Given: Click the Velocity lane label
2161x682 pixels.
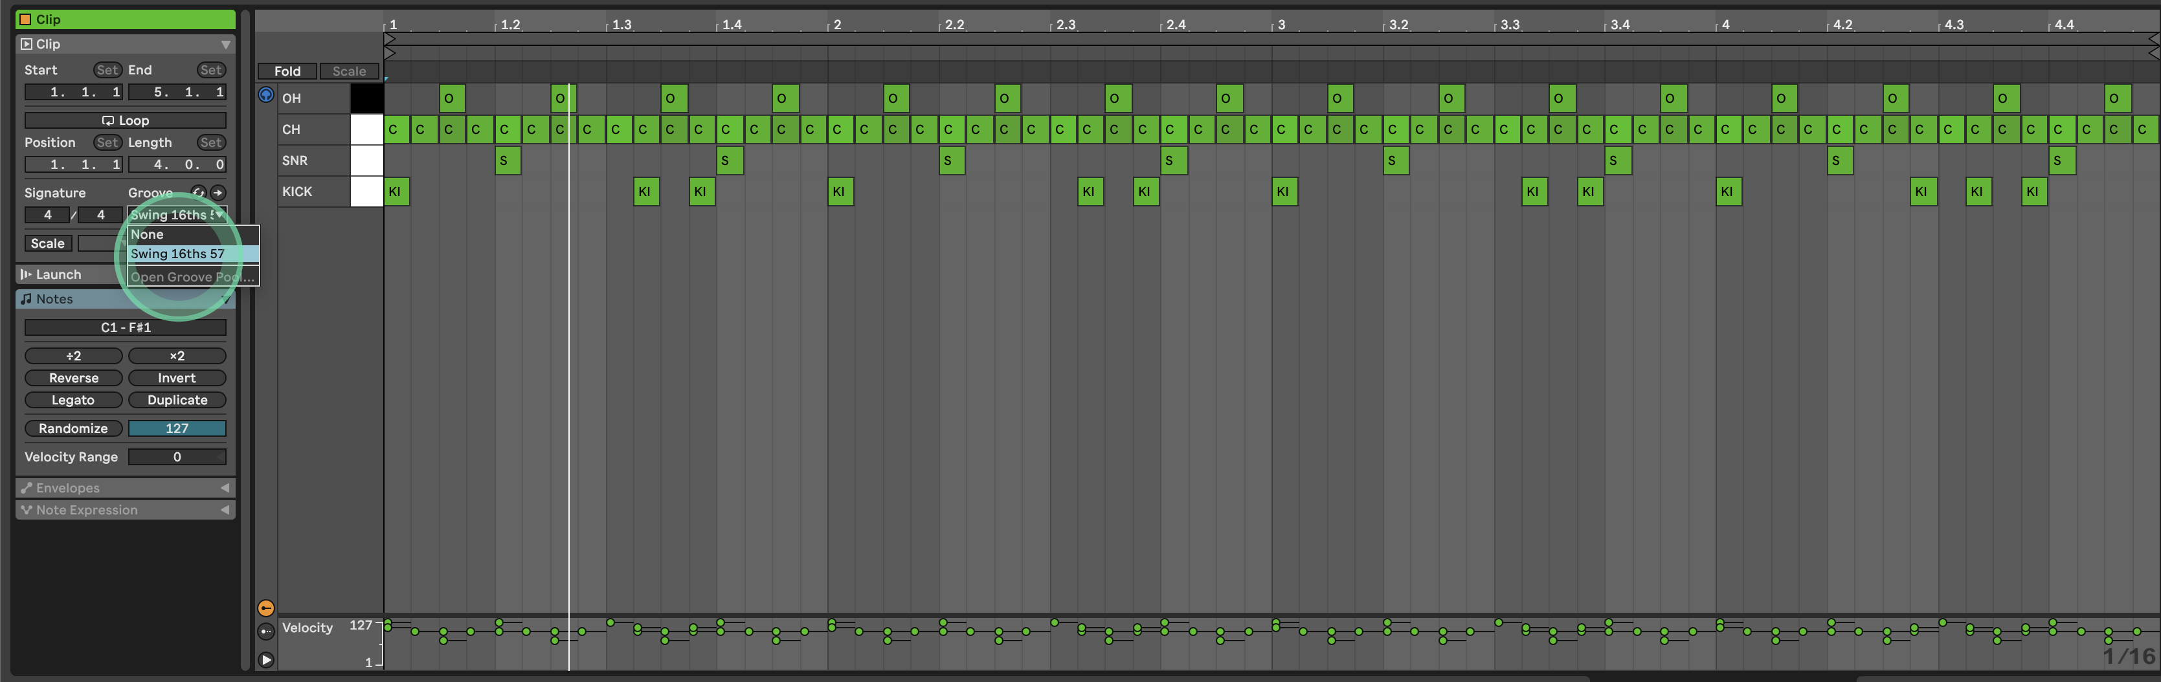Looking at the screenshot, I should coord(307,628).
